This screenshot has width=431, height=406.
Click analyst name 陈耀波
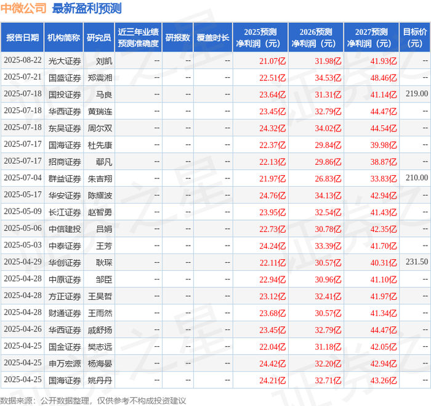point(100,196)
